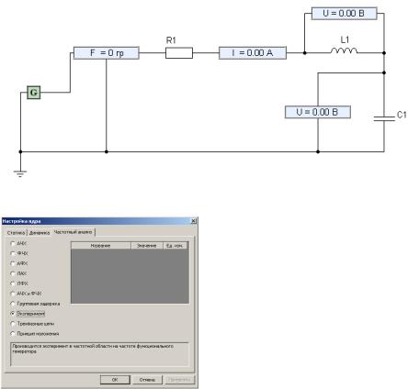
Task: Select the voltmeter connected across L1
Action: coord(345,14)
